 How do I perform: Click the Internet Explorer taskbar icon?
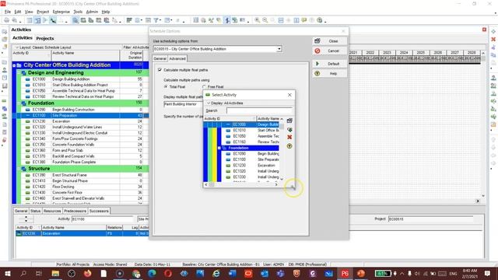pyautogui.click(x=216, y=273)
